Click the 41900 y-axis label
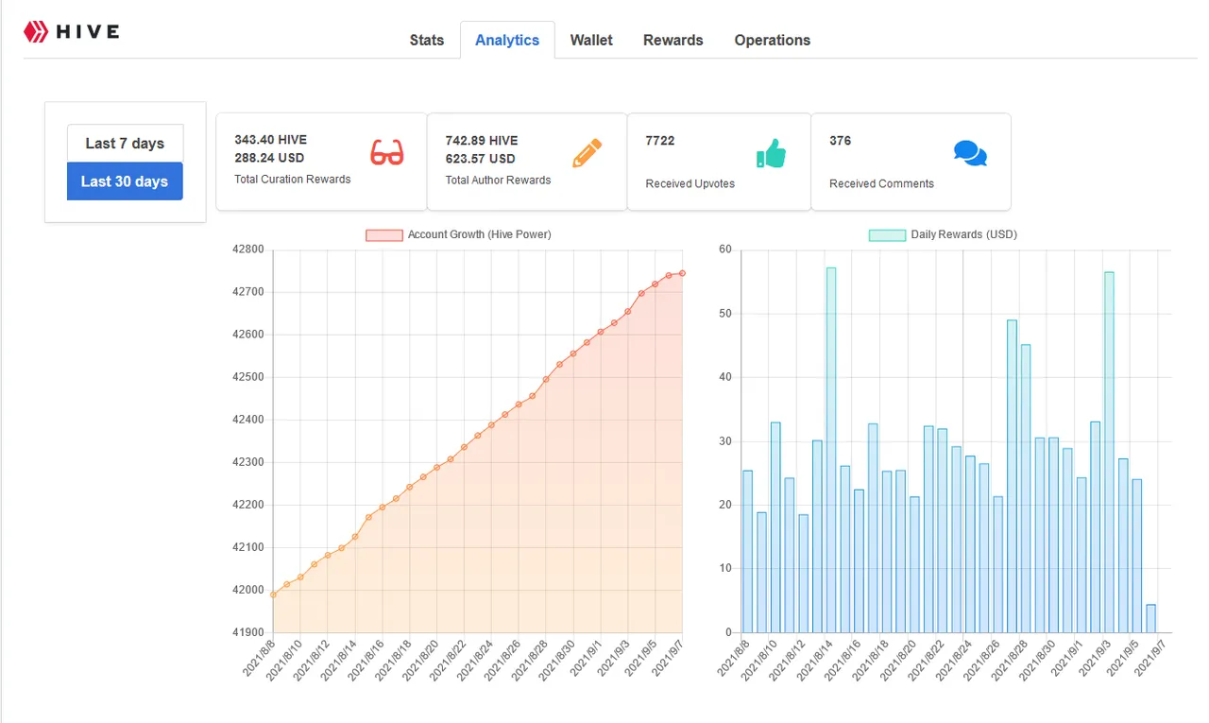Viewport: 1209px width, 723px height. click(248, 632)
